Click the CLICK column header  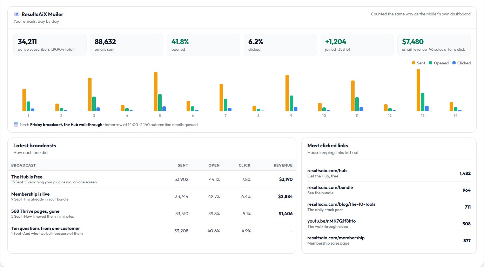click(244, 165)
